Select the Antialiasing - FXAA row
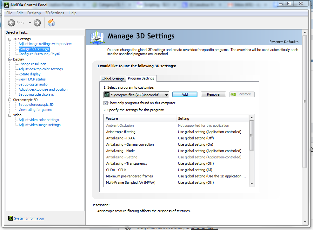Screen dimensions: 313x230 tap(176, 138)
